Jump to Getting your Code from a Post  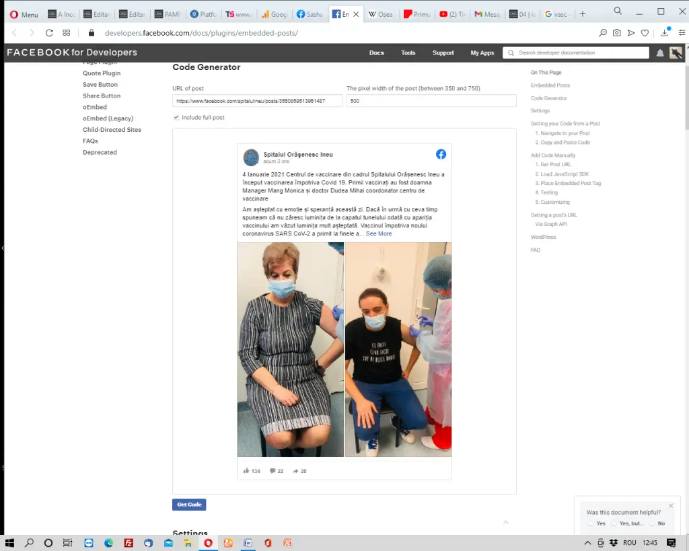(x=565, y=124)
